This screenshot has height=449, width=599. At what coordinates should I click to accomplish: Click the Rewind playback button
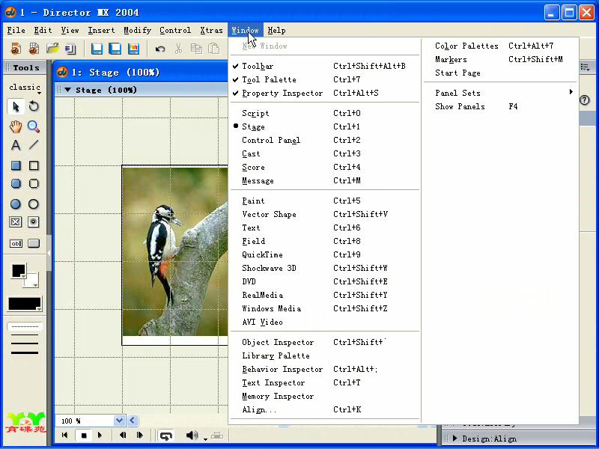64,436
